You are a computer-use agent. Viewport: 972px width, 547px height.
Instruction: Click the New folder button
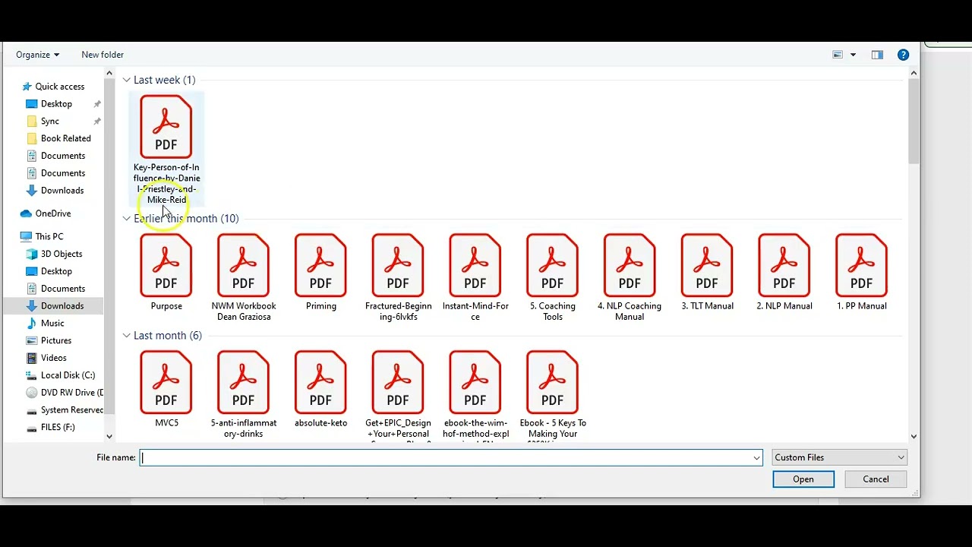[103, 55]
